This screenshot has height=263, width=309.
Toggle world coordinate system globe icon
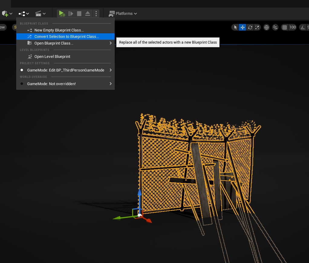[x=266, y=27]
